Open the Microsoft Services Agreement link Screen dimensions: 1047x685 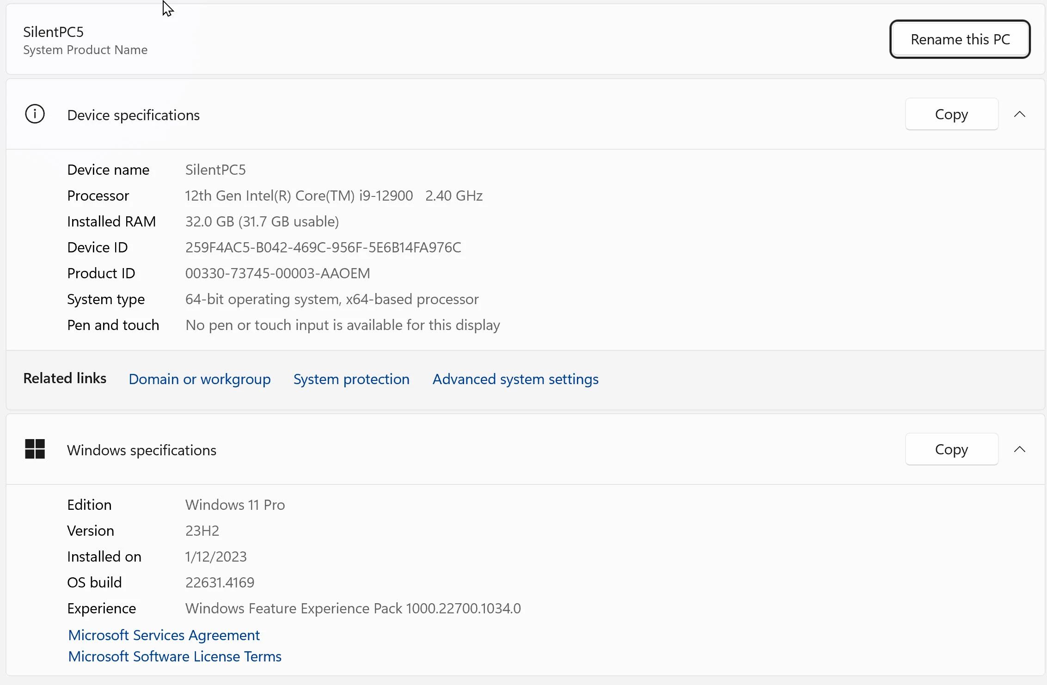click(164, 635)
